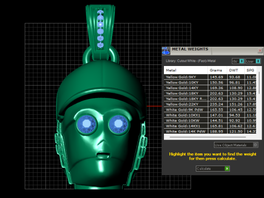Select the Yellow Gold:18KY row

[x=210, y=94]
